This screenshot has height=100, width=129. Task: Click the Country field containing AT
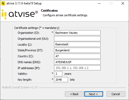click(x=77, y=56)
